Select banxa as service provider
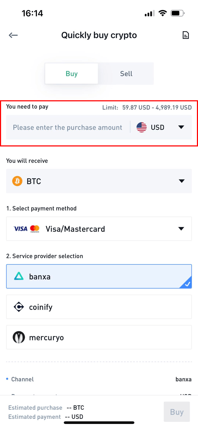Image resolution: width=198 pixels, height=428 pixels. 99,276
